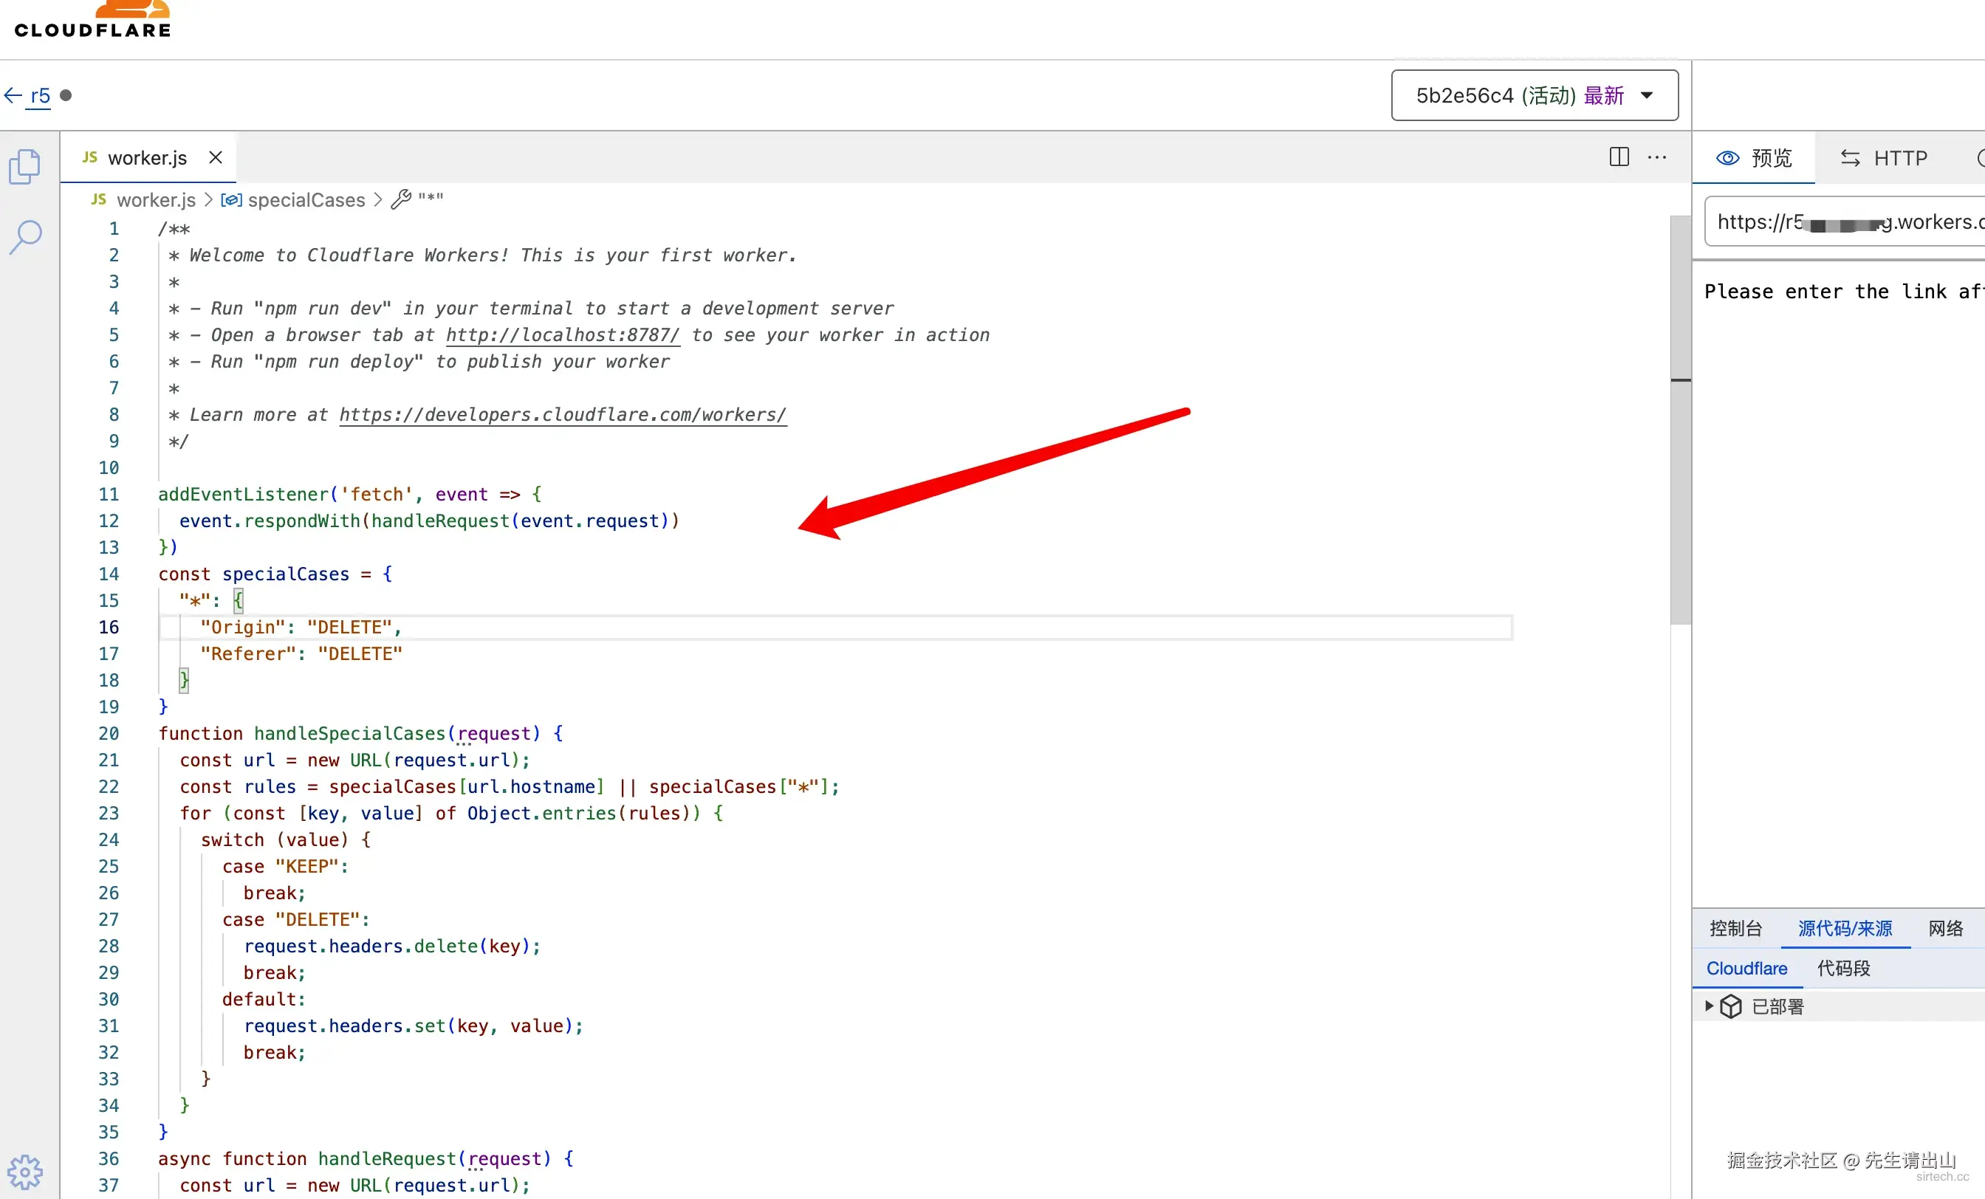
Task: Click line number 20 in the gutter
Action: pos(109,734)
